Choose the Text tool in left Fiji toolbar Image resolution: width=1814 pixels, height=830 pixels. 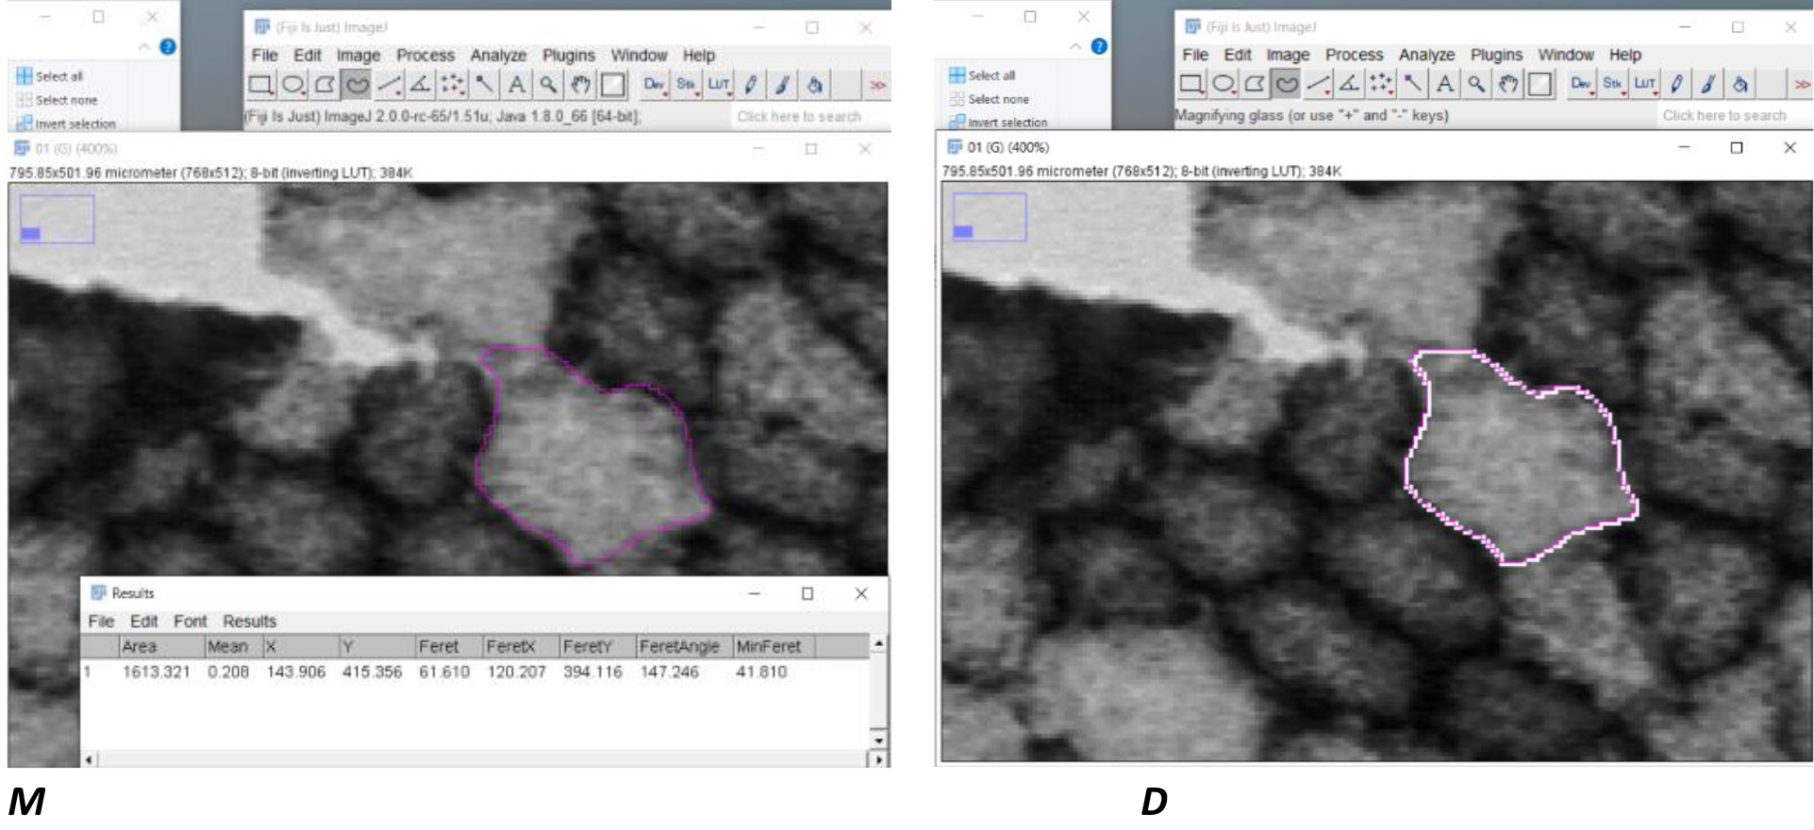[x=516, y=86]
